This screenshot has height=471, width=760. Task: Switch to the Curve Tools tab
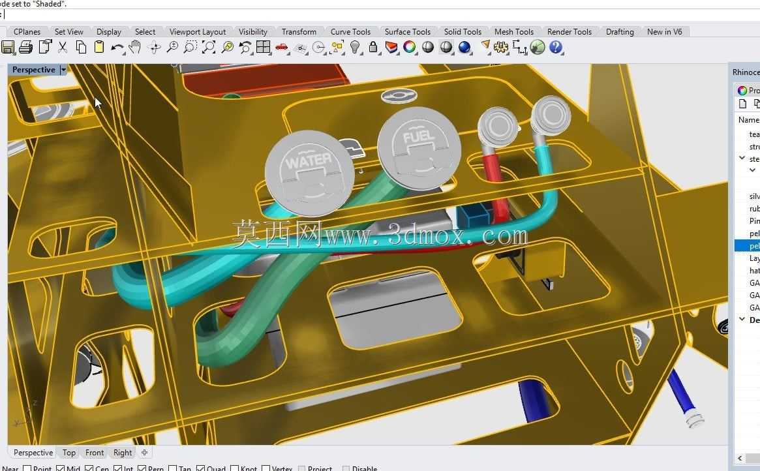coord(350,31)
